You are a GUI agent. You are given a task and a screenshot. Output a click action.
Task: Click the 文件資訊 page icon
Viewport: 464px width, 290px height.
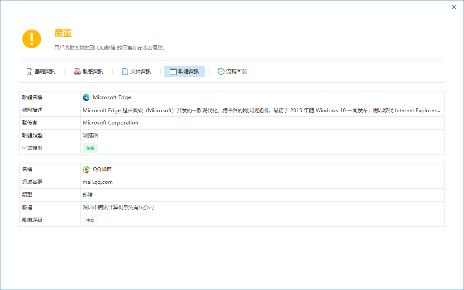pyautogui.click(x=125, y=72)
